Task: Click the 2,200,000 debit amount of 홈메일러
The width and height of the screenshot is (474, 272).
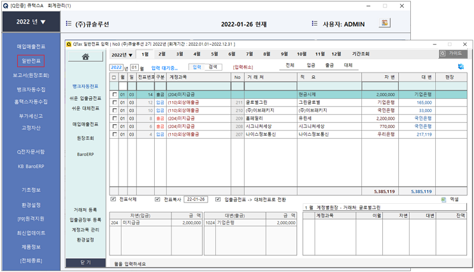Action: click(380, 118)
